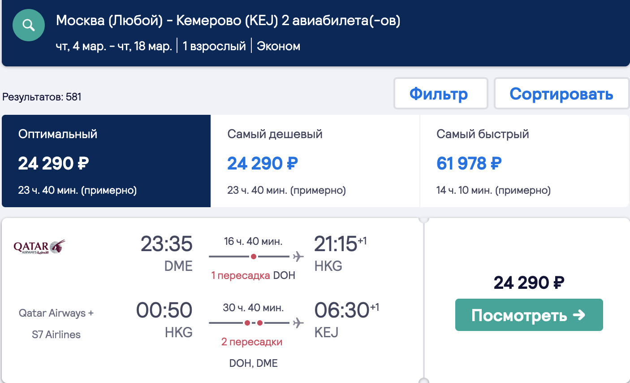Click the outbound flight airplane icon
630x383 pixels.
tap(298, 257)
